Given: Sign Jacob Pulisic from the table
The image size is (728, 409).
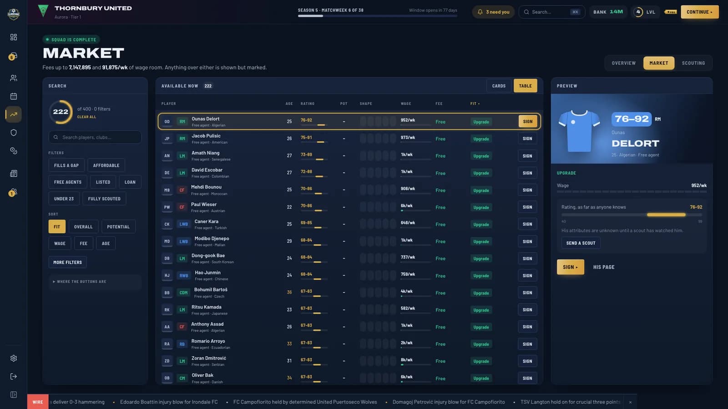Looking at the screenshot, I should coord(527,139).
